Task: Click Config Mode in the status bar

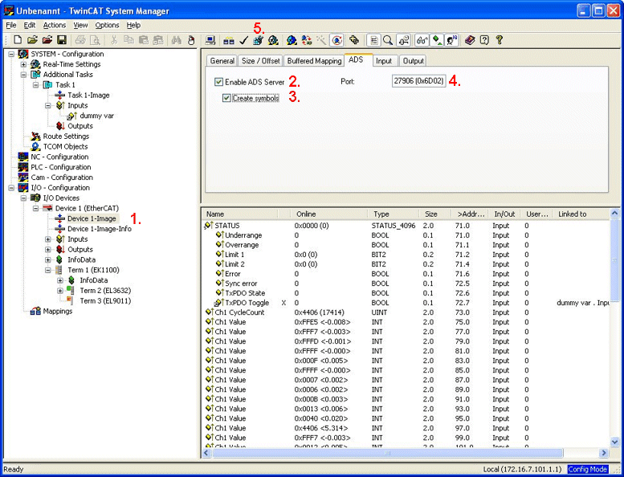Action: (587, 470)
